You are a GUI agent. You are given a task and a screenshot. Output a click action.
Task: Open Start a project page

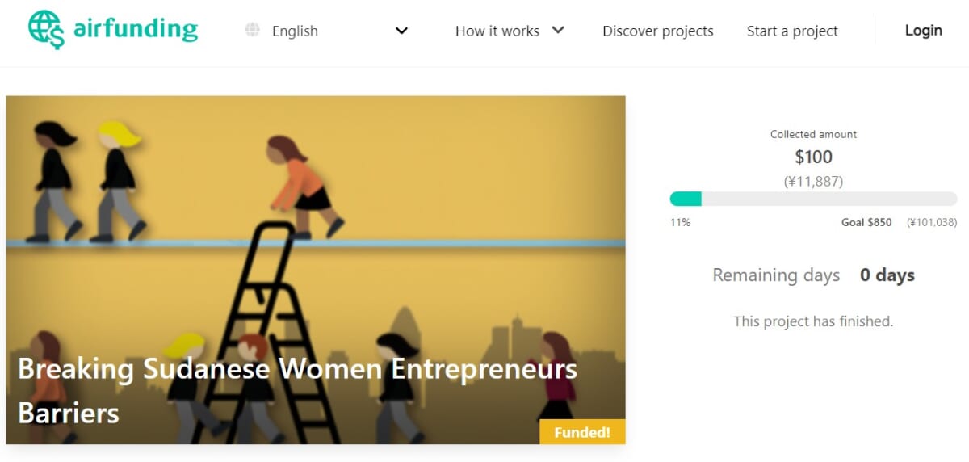tap(792, 31)
